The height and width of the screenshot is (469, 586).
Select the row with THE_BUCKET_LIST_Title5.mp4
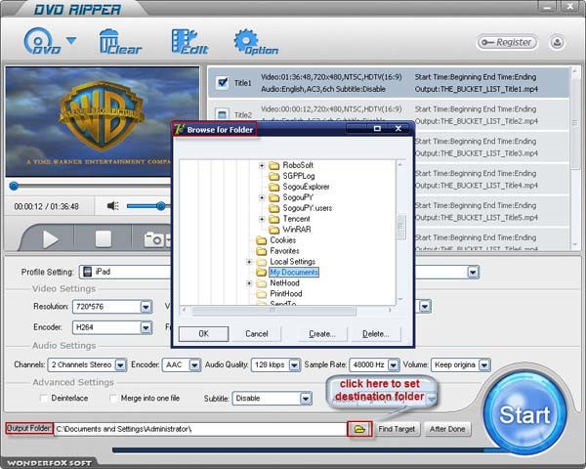pyautogui.click(x=492, y=212)
